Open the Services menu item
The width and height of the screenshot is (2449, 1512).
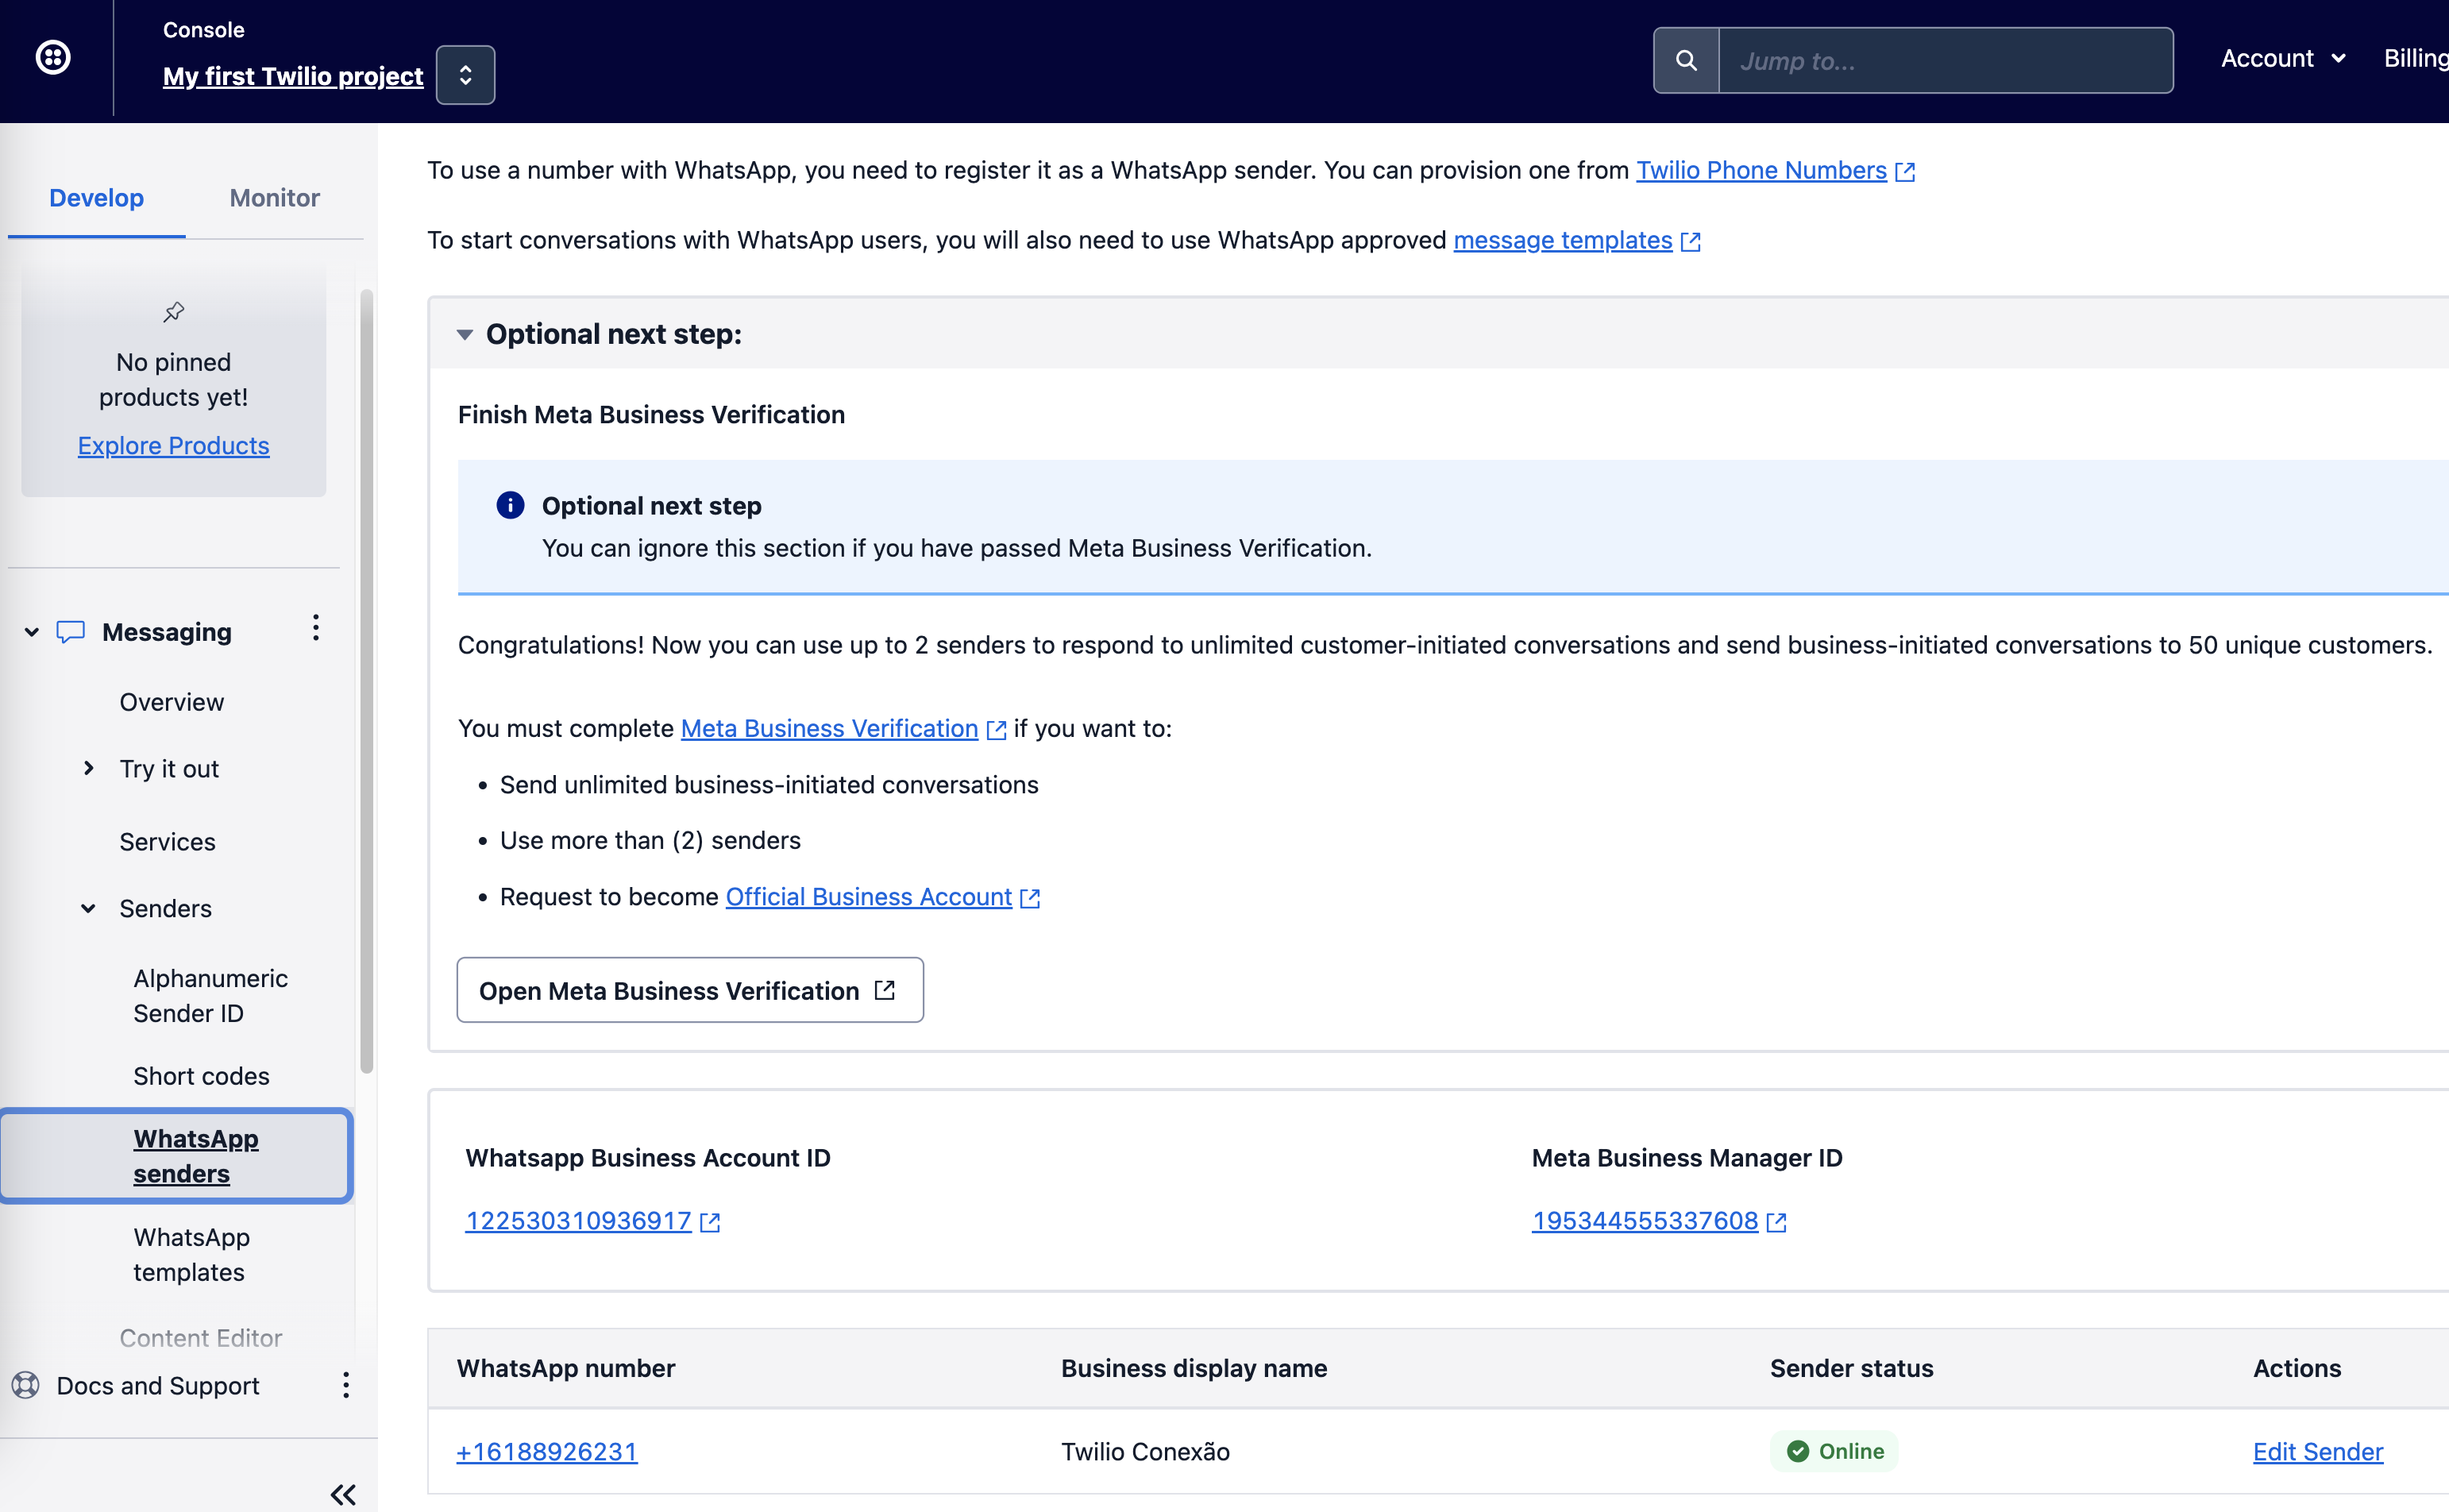167,842
